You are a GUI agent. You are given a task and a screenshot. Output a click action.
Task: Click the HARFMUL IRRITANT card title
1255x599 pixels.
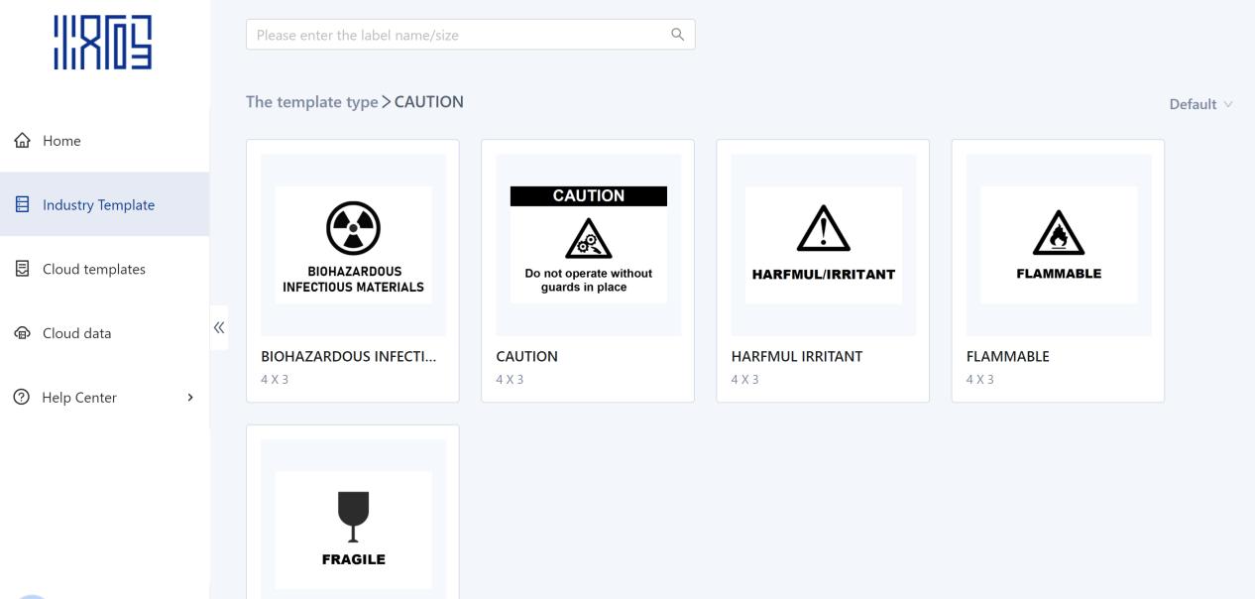click(796, 357)
